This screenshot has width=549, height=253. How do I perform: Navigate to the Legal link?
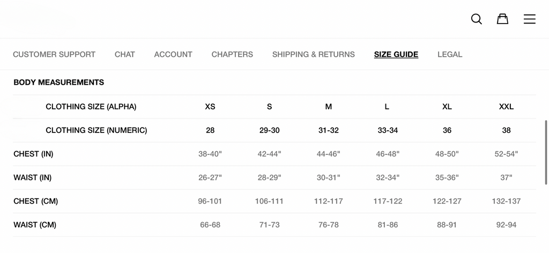450,54
